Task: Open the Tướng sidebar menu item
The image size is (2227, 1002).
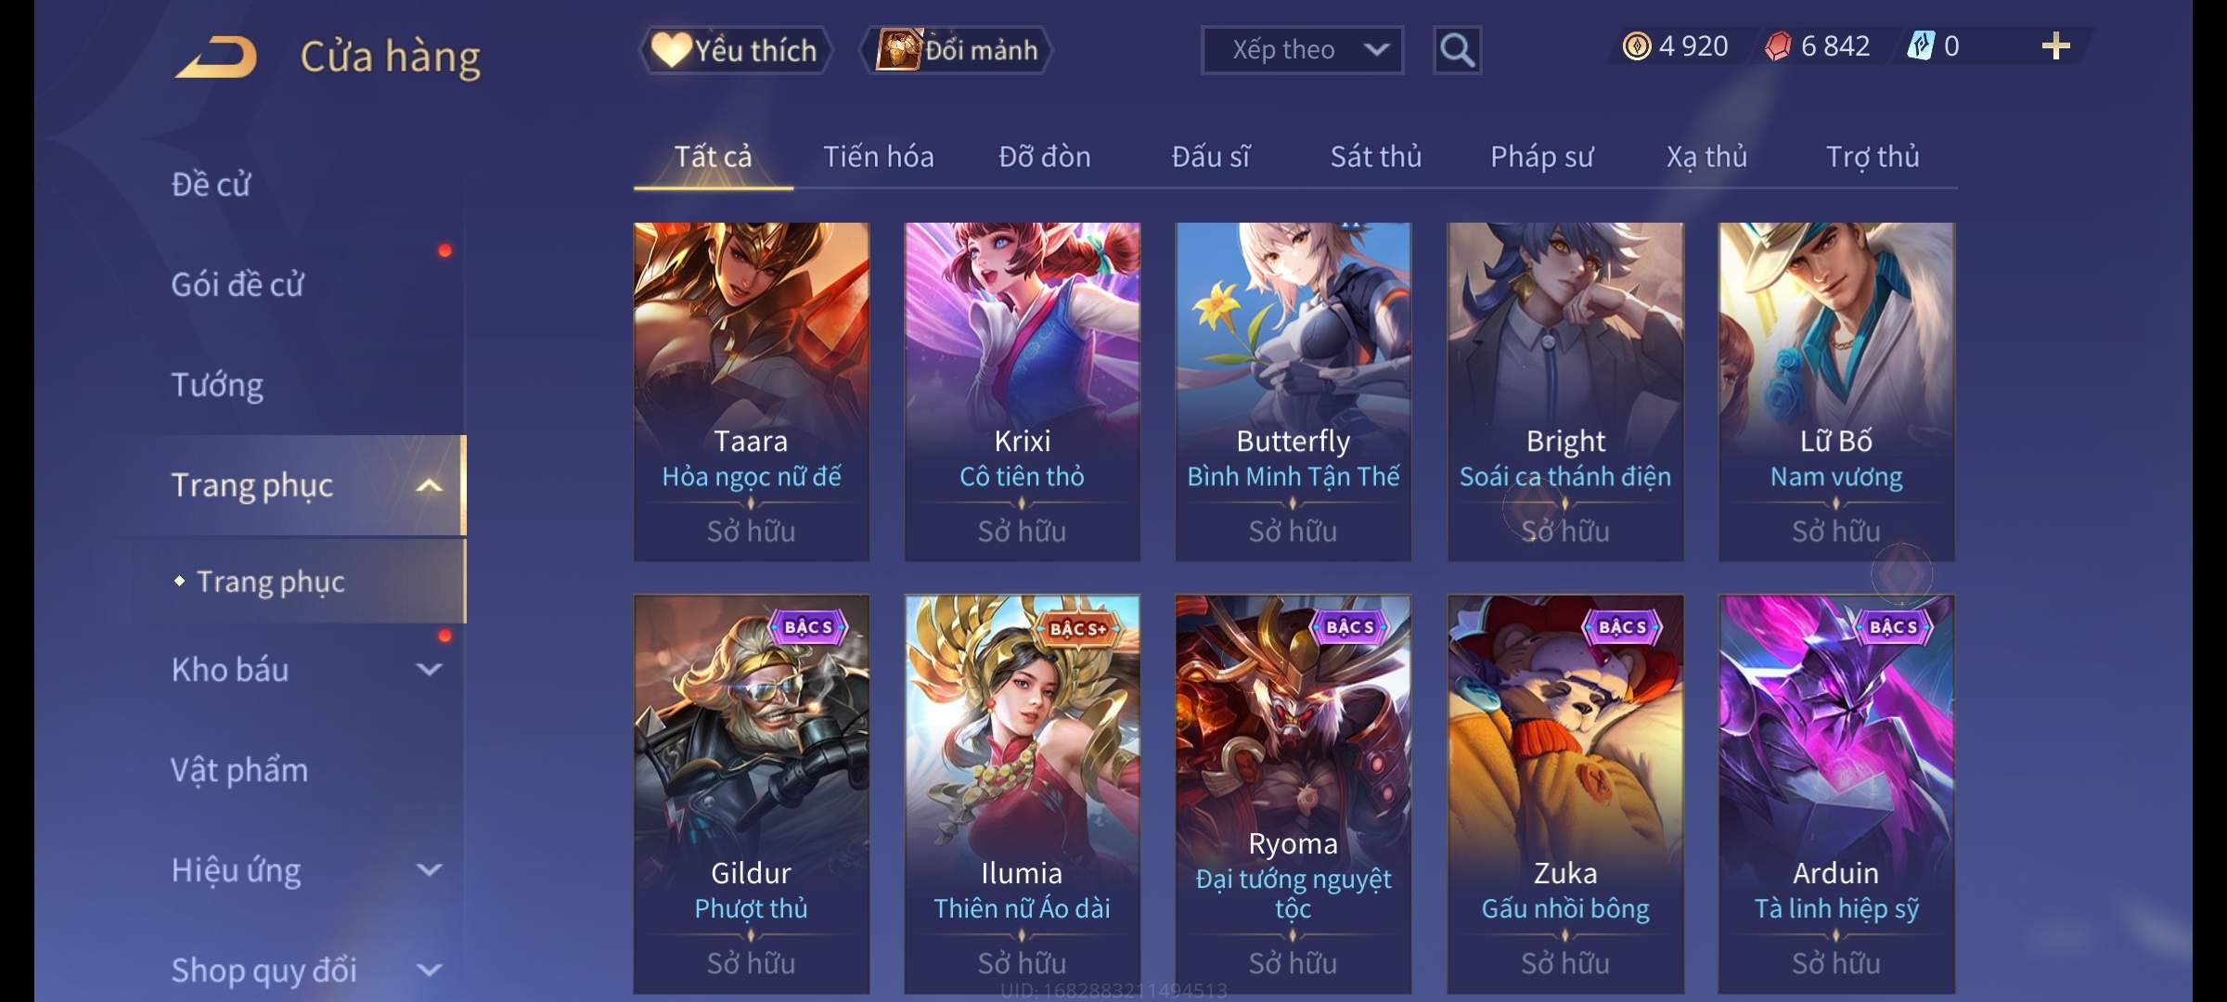Action: point(217,385)
